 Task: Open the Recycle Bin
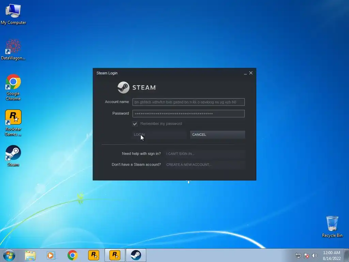coord(332,227)
